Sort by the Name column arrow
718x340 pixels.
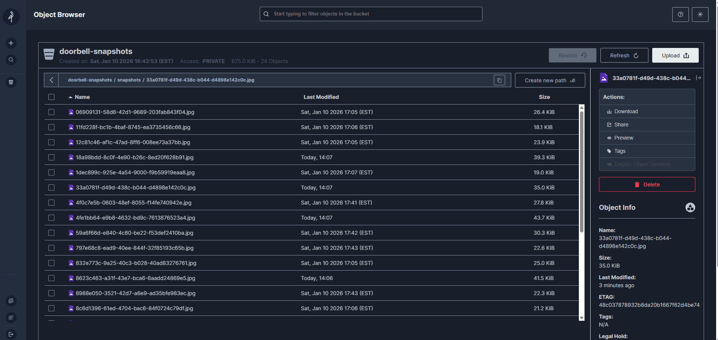point(70,97)
